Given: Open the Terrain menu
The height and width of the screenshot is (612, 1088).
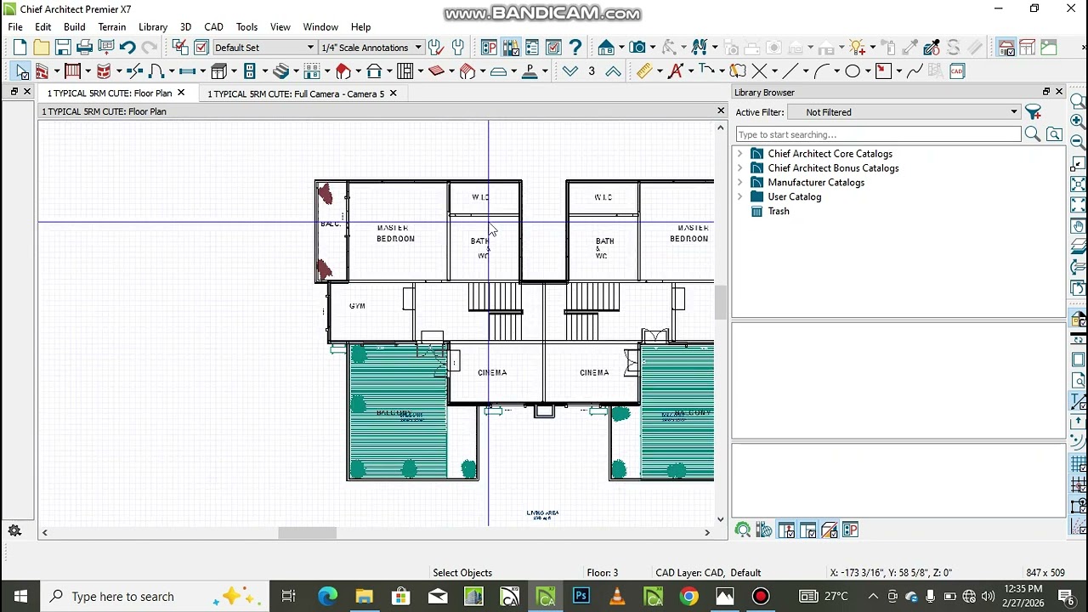Looking at the screenshot, I should click(111, 27).
